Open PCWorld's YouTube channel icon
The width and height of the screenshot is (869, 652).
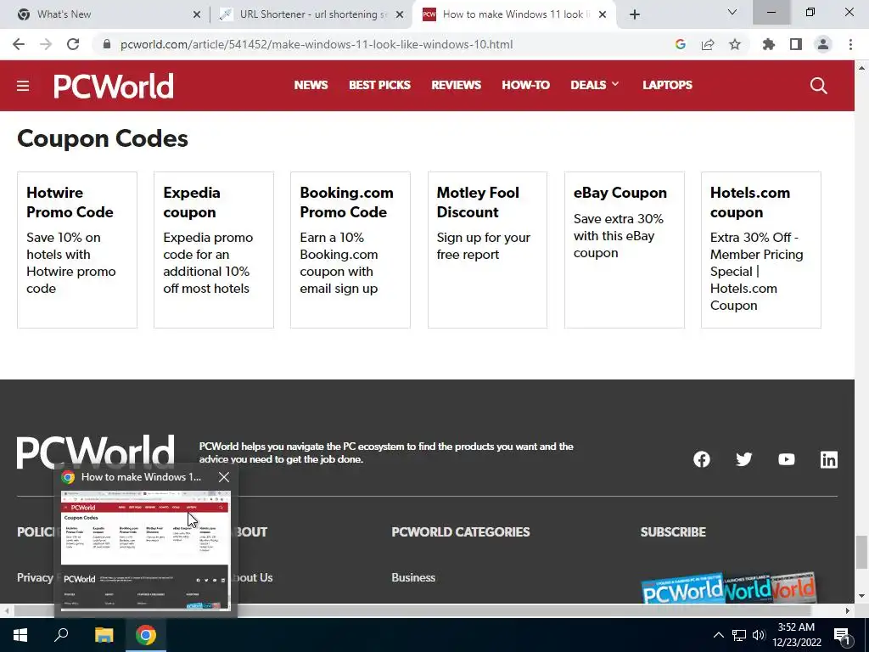click(787, 459)
